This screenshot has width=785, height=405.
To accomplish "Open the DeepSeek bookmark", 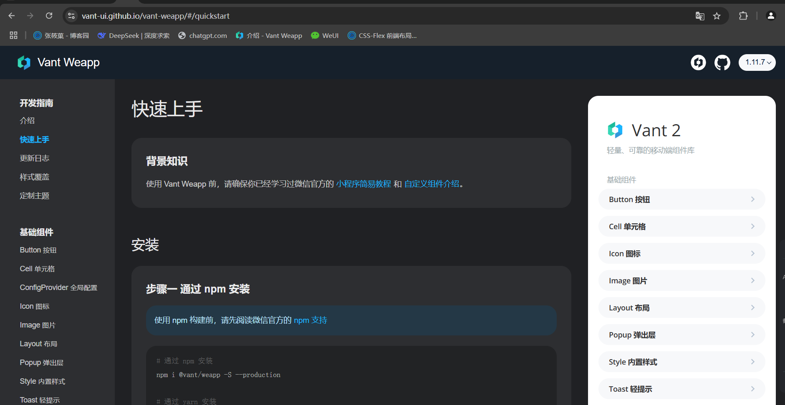I will point(134,35).
